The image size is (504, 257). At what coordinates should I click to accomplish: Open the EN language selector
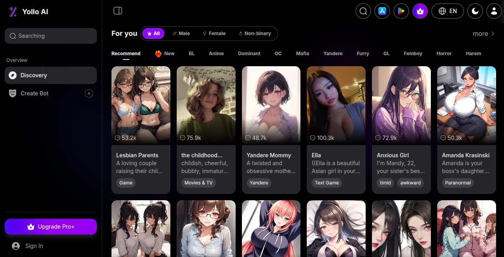[x=447, y=11]
